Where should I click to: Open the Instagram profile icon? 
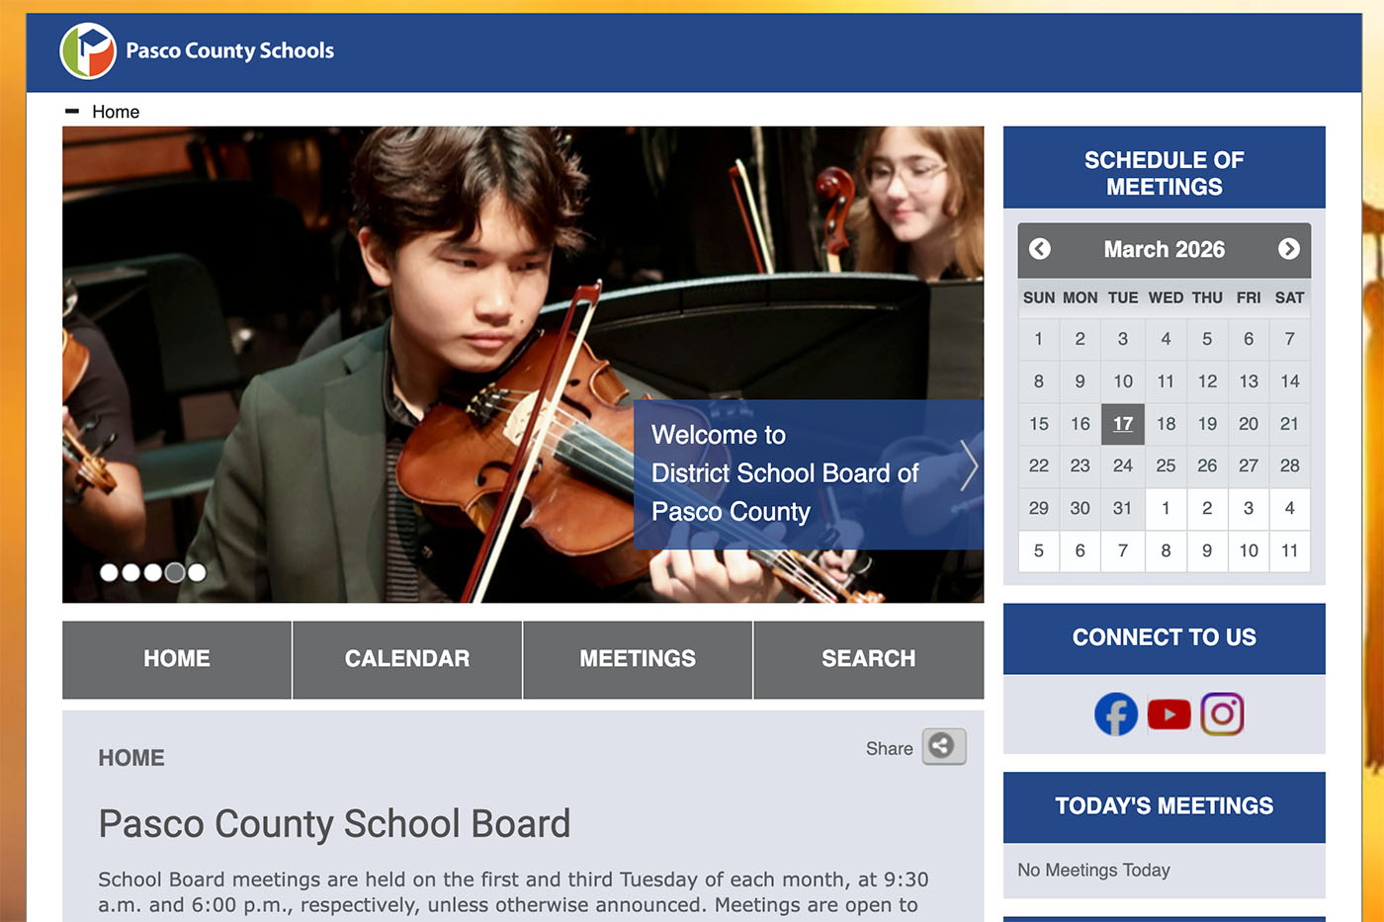[x=1222, y=714]
